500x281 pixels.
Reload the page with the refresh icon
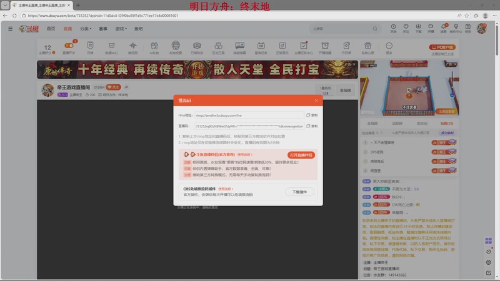pos(14,15)
